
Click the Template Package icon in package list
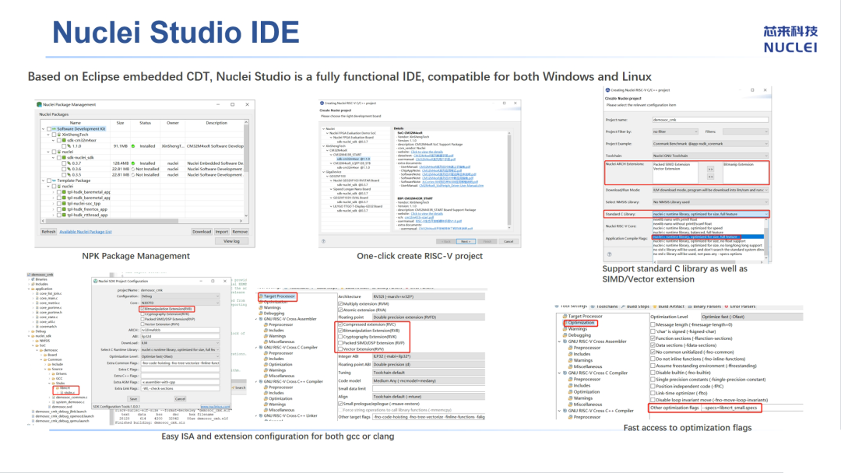(x=55, y=180)
